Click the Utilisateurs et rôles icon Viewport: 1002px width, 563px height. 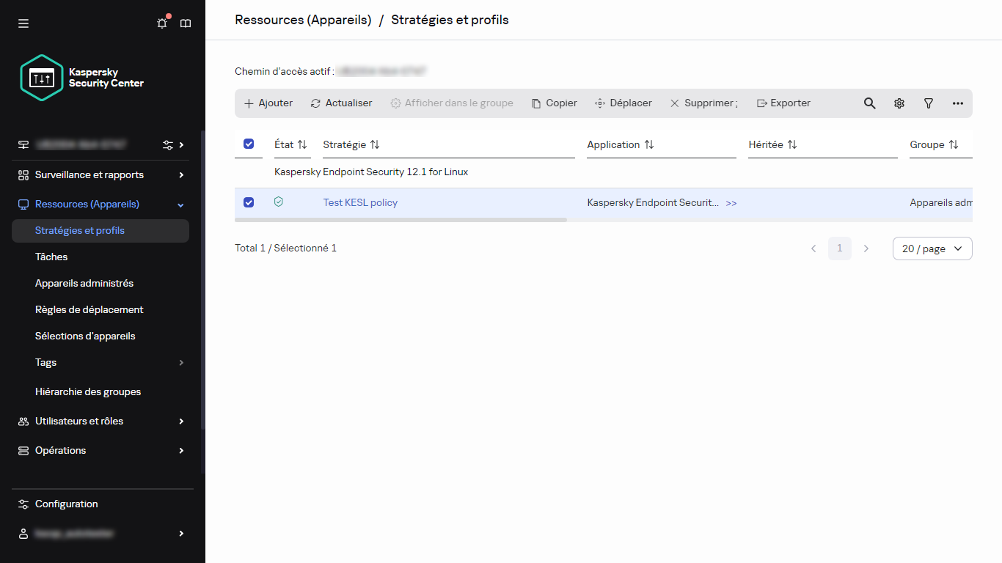[23, 422]
